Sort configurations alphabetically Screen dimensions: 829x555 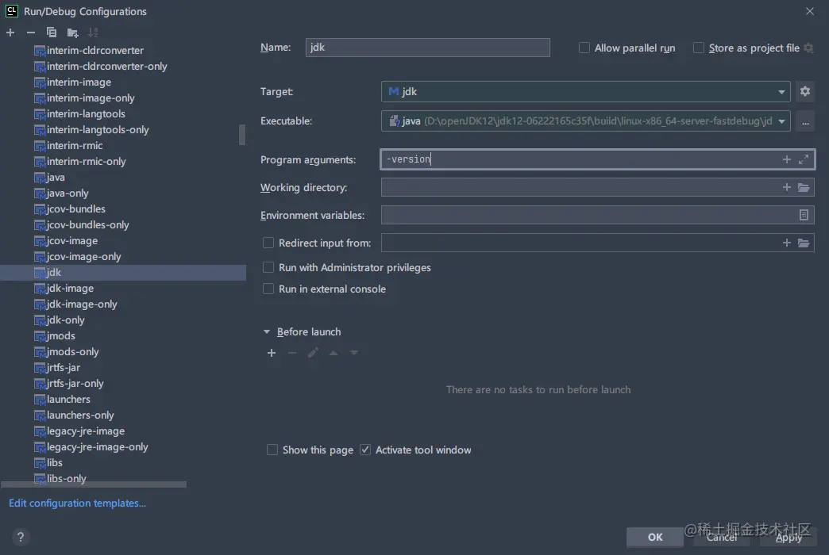point(93,33)
